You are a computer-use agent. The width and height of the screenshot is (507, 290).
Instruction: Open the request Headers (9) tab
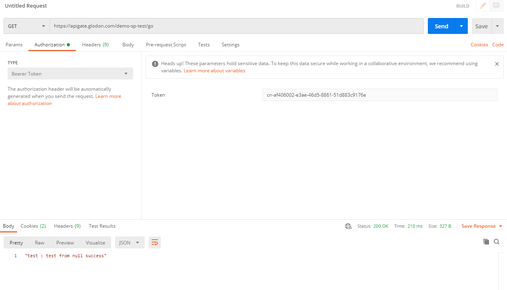(x=95, y=45)
